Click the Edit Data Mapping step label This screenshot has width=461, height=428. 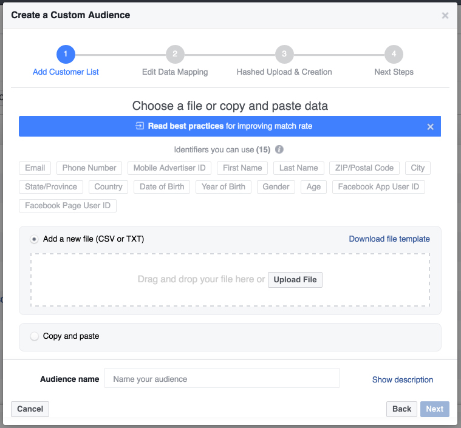pyautogui.click(x=175, y=72)
